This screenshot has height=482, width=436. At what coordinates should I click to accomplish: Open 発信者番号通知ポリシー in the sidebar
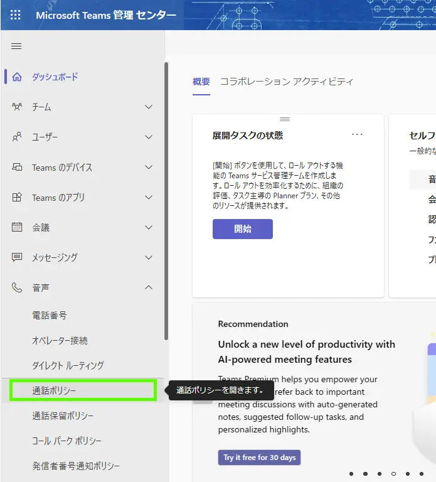[76, 466]
